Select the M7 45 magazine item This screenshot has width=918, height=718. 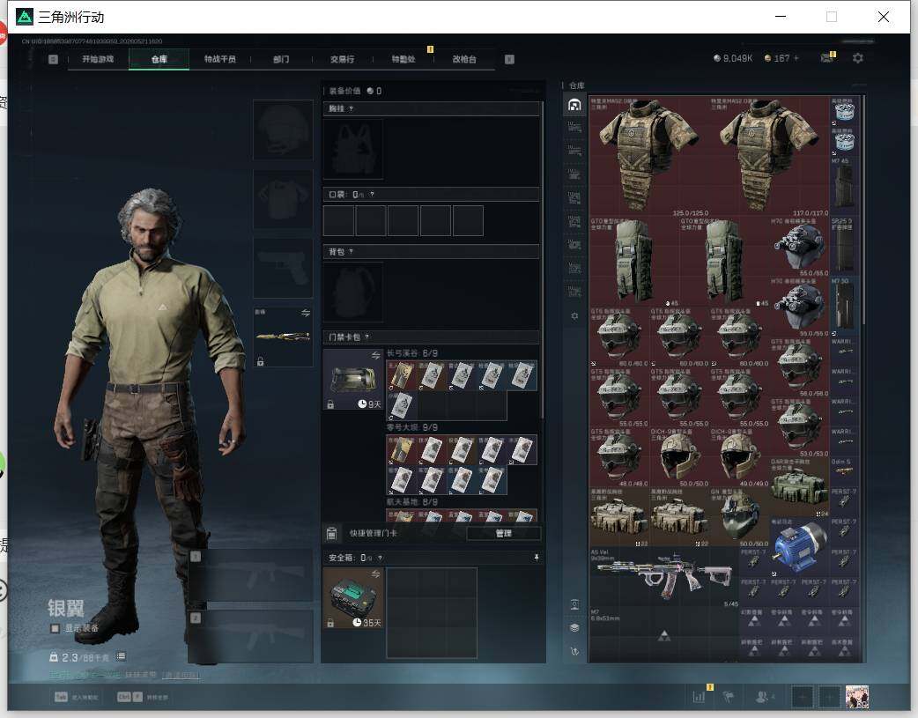[844, 186]
